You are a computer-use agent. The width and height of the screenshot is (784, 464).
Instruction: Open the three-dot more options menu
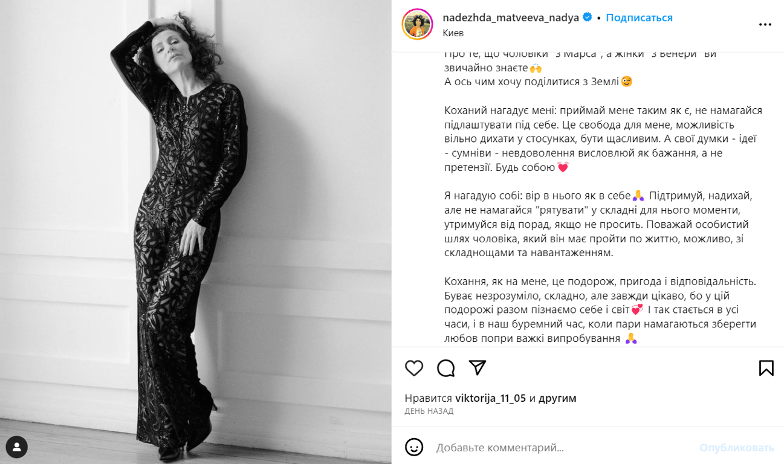coord(765,25)
